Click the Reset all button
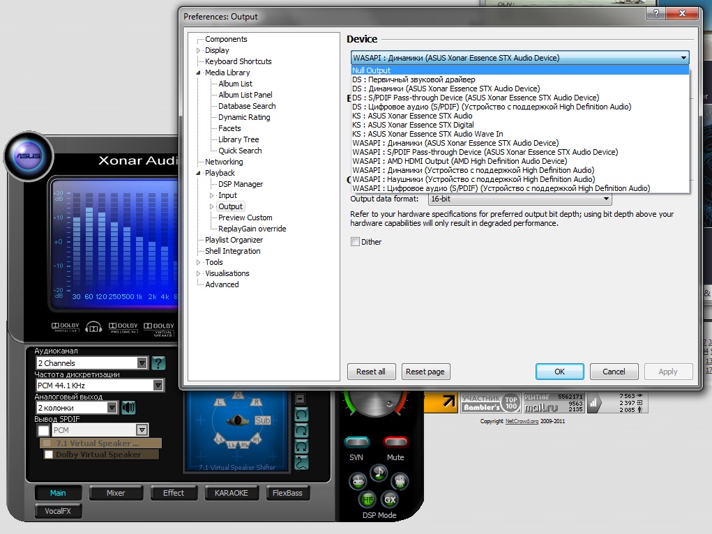 point(371,372)
